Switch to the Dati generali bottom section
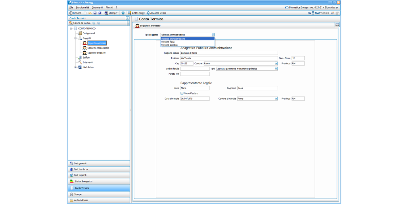Image resolution: width=408 pixels, height=204 pixels. [x=99, y=164]
